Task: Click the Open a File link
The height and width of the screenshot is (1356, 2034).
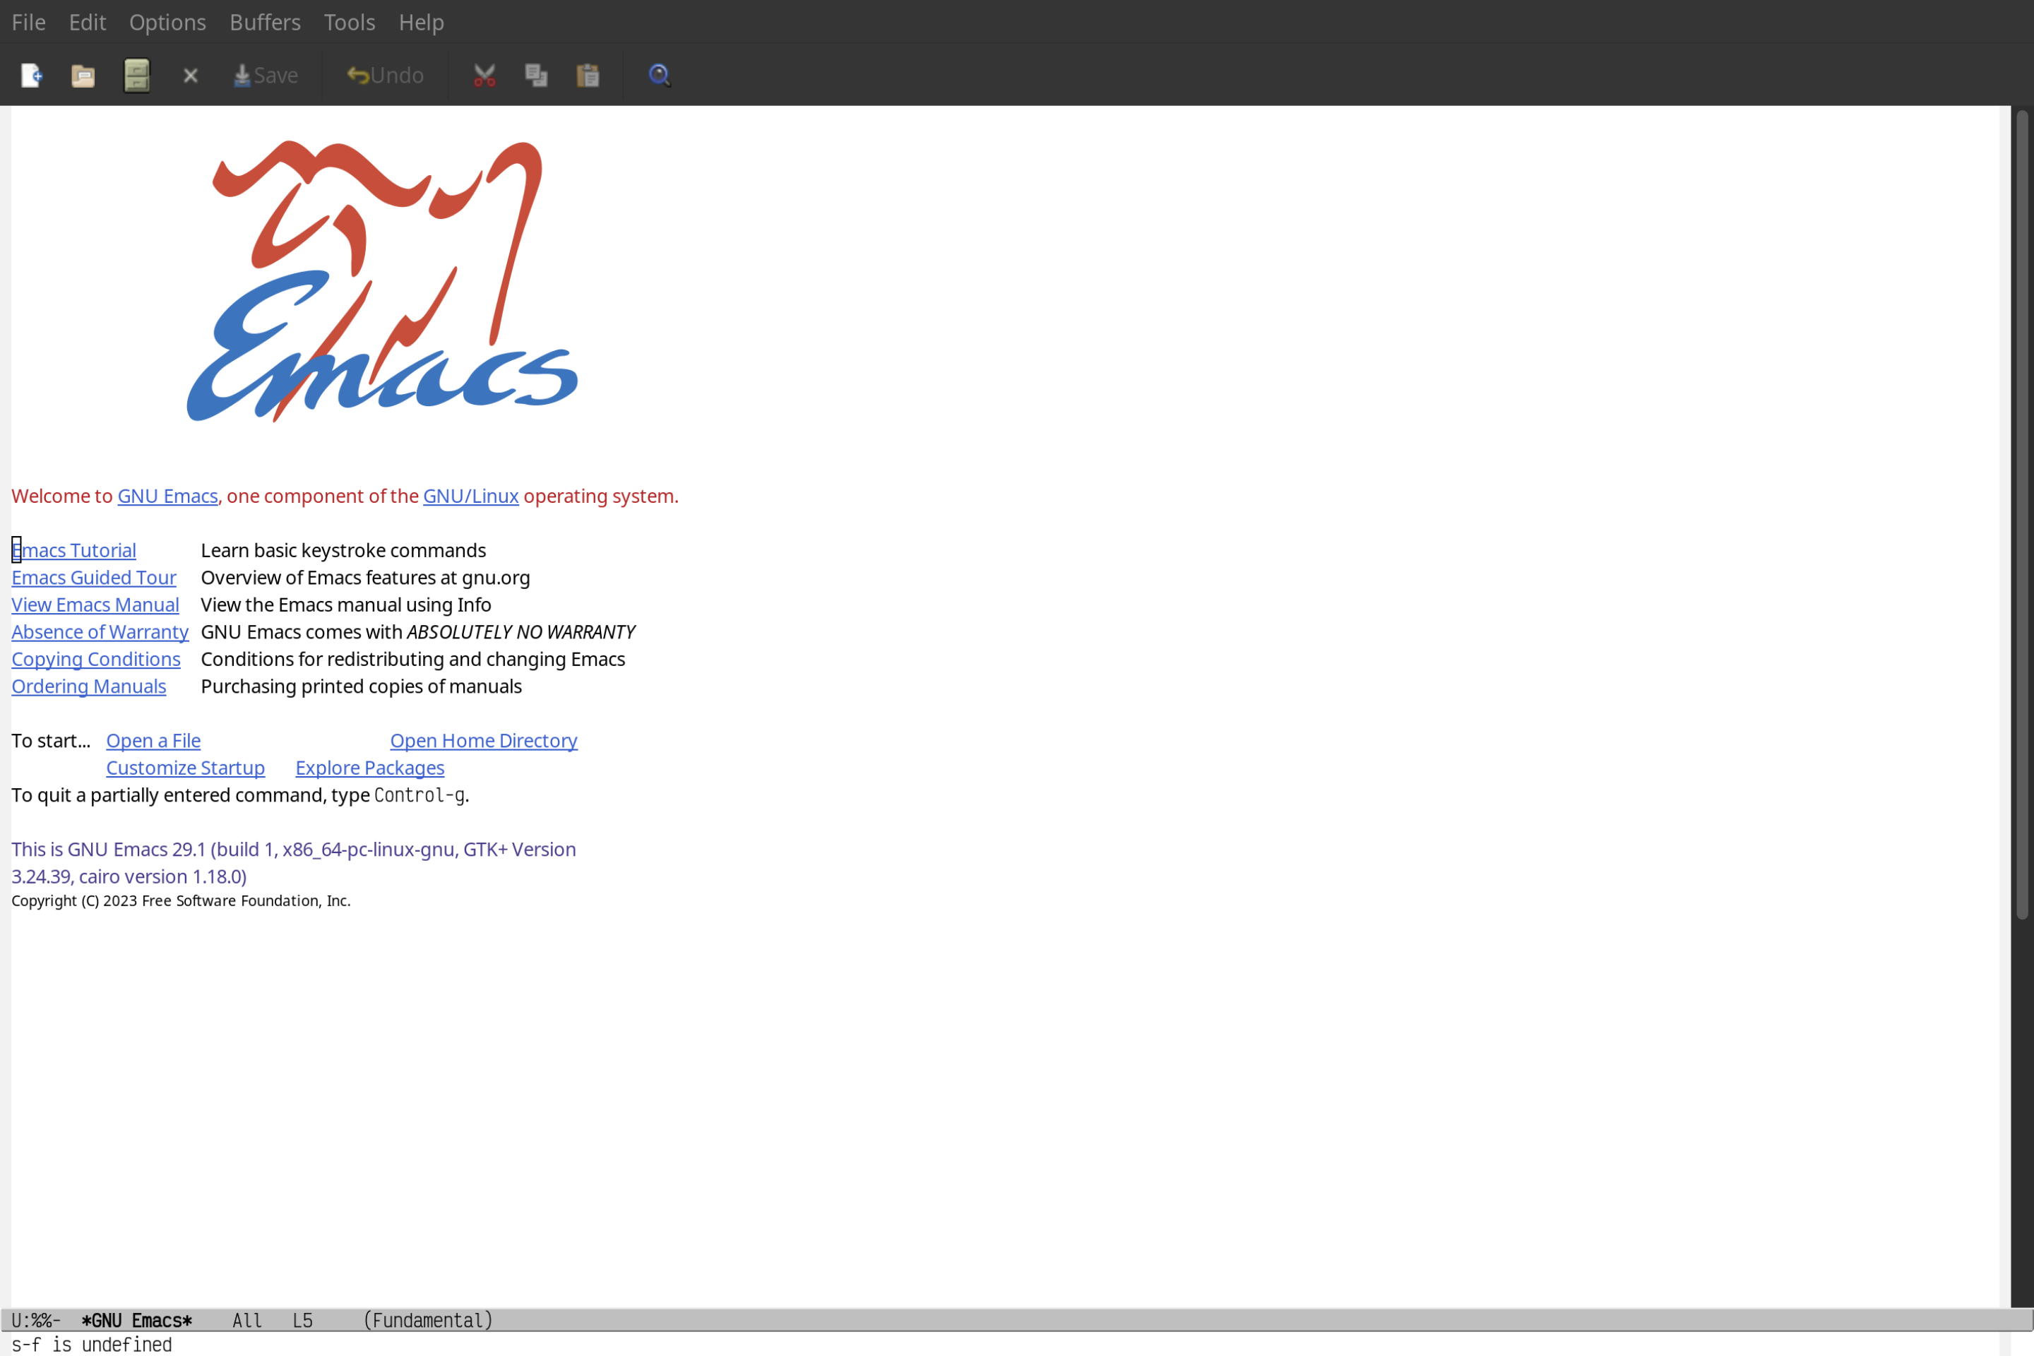Action: 153,740
